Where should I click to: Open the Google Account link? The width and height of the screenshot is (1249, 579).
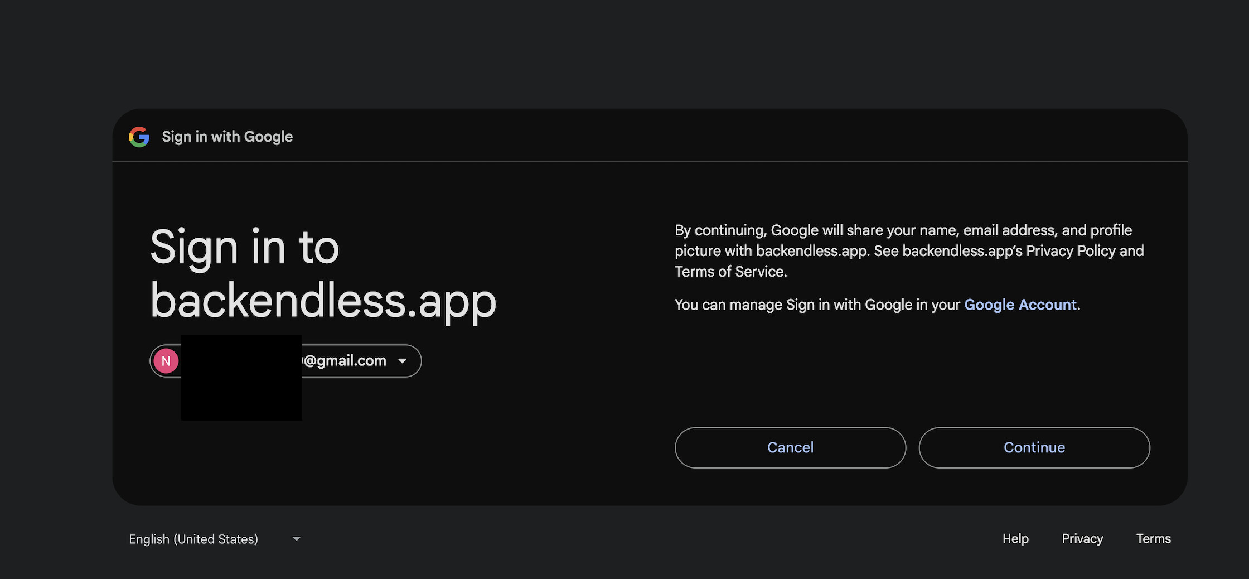click(x=1020, y=305)
